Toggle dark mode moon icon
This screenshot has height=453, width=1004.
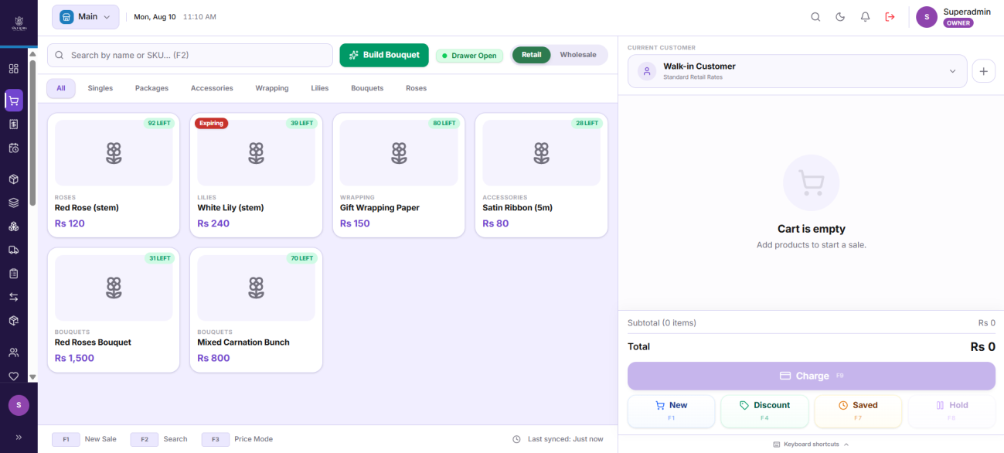(x=840, y=17)
